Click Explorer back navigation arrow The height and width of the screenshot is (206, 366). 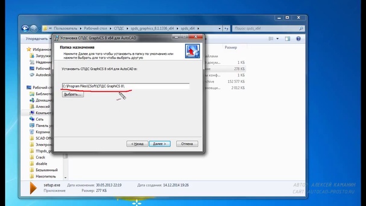click(x=25, y=29)
